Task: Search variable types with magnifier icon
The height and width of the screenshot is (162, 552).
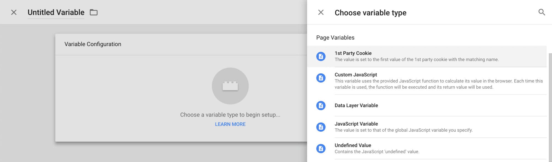Action: 542,12
